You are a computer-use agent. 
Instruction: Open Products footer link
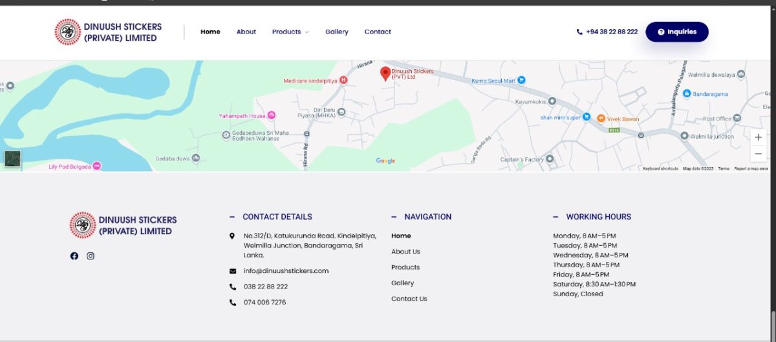(x=405, y=267)
